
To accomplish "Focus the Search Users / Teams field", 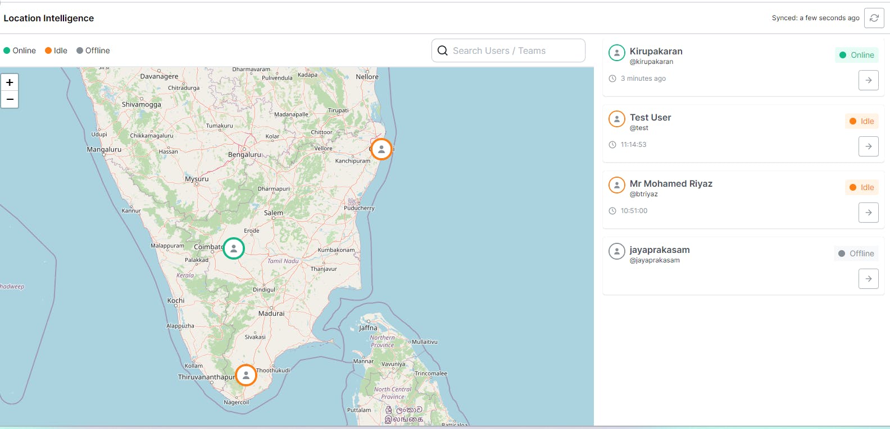I will (508, 50).
